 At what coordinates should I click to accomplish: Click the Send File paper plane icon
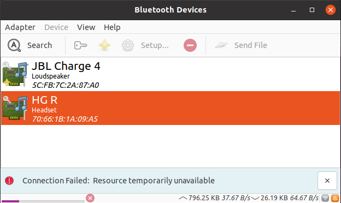click(221, 45)
